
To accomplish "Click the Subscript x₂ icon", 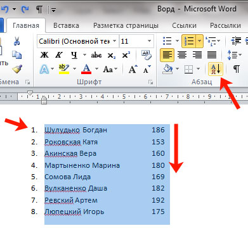I will click(112, 56).
